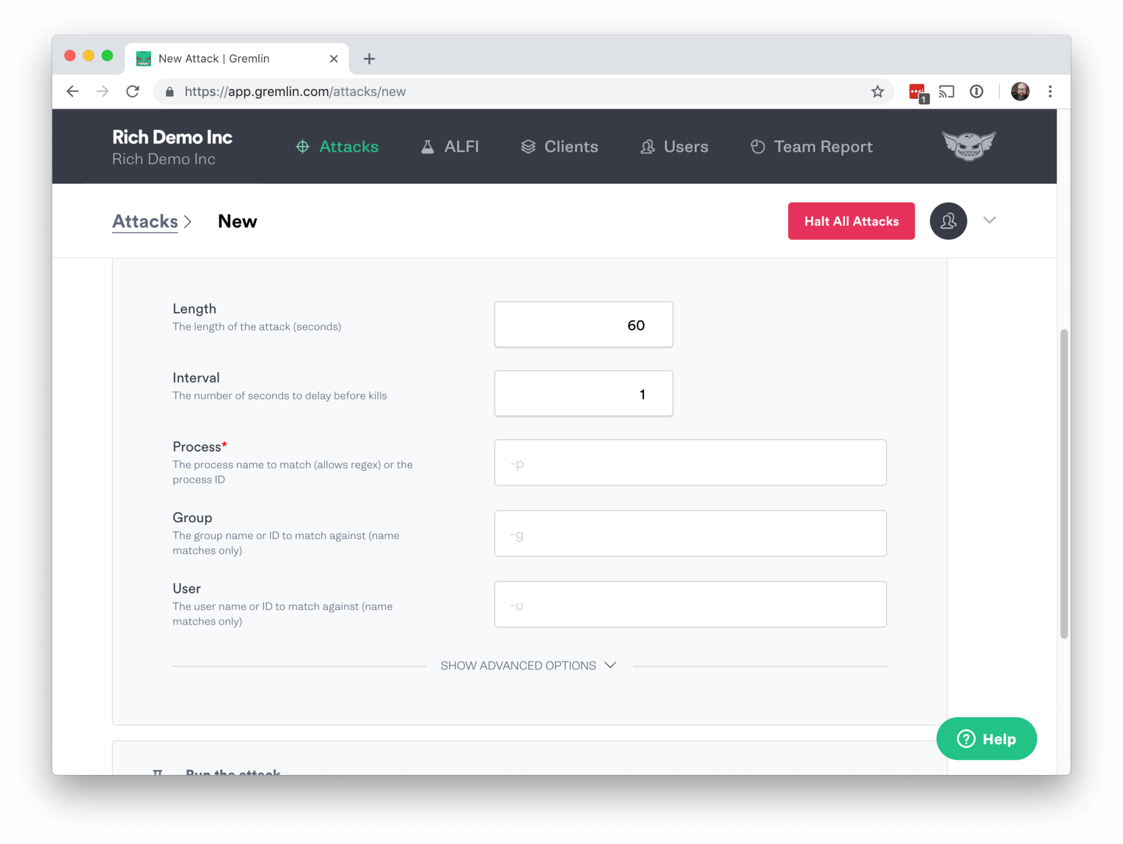Screen dimensions: 1123x844
Task: Click the Group input field
Action: coord(691,533)
